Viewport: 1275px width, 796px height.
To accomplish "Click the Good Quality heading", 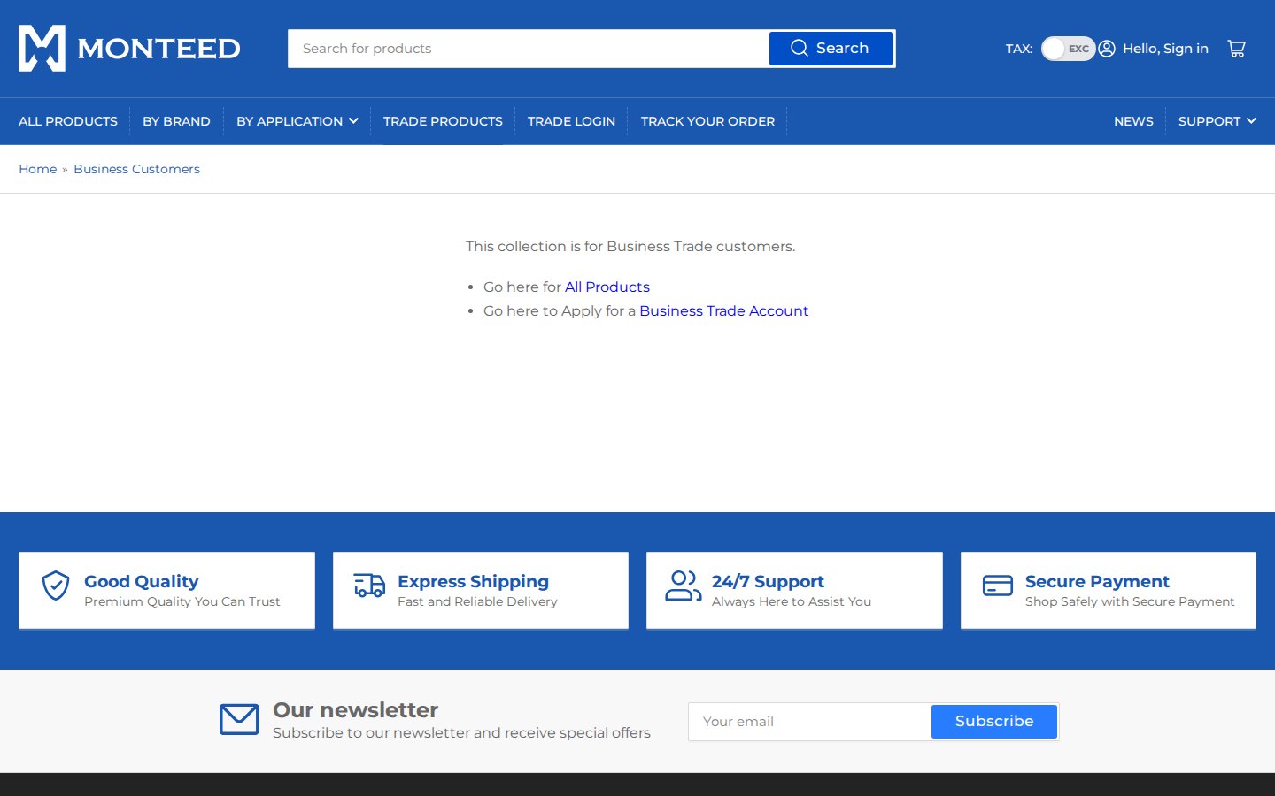I will coord(142,581).
